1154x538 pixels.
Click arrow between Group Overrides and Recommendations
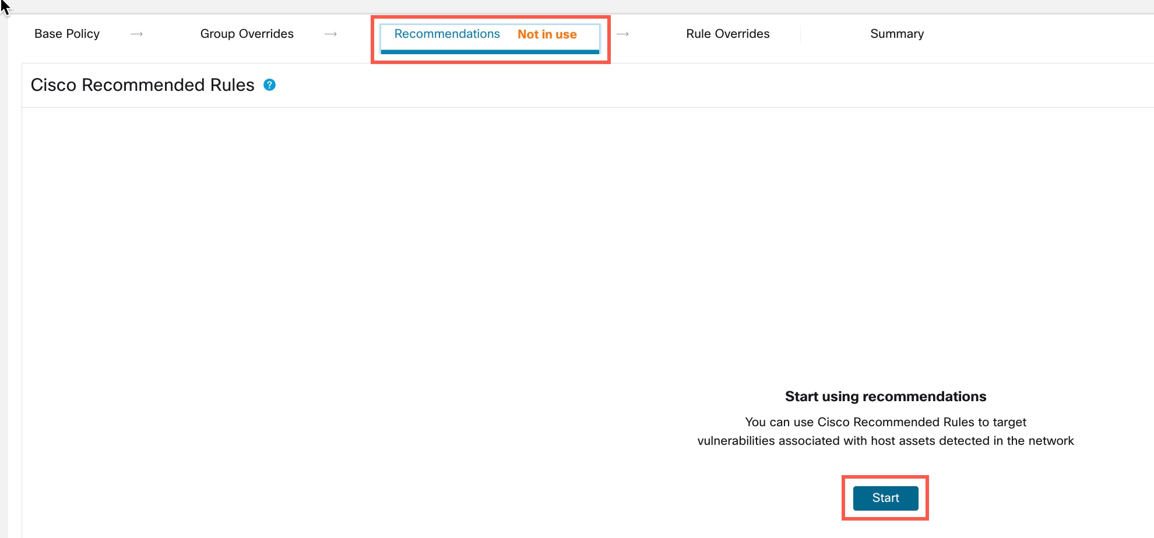click(x=330, y=34)
